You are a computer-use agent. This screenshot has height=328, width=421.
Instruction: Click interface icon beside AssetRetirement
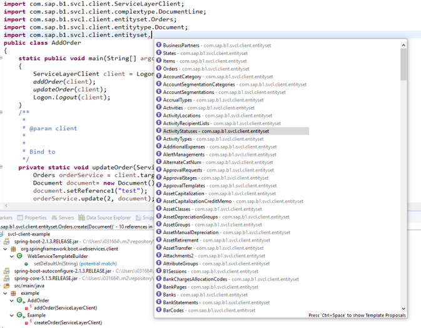tap(159, 240)
